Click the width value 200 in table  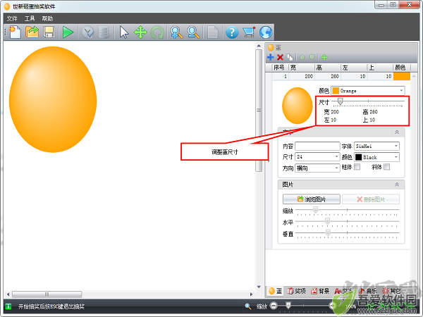click(309, 76)
